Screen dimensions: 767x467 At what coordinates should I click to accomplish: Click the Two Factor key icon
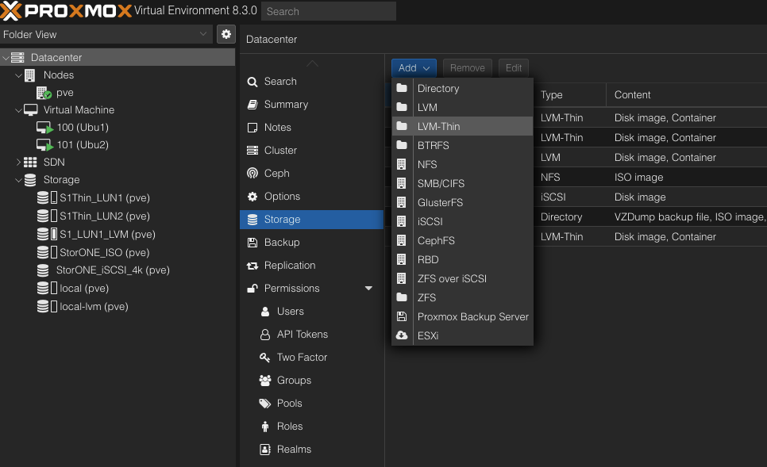264,357
